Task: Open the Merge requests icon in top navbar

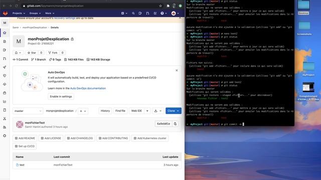Action: (147, 13)
